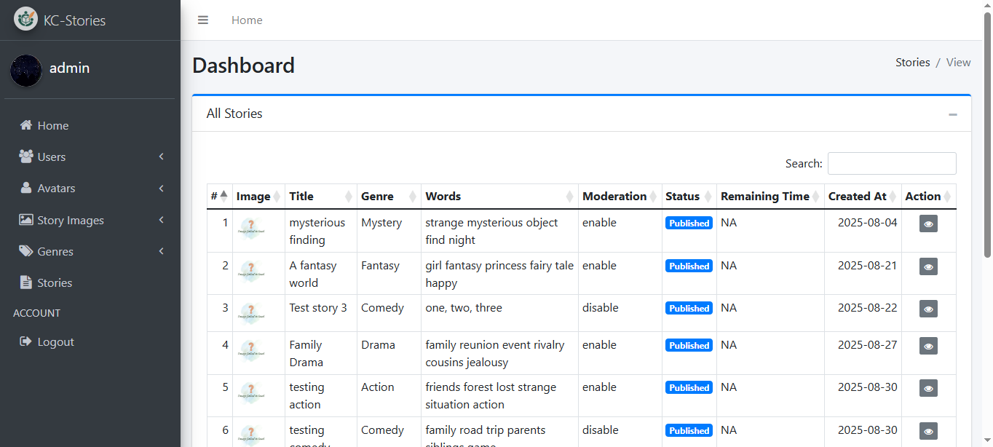Click the Family Drama story thumbnail

(250, 351)
